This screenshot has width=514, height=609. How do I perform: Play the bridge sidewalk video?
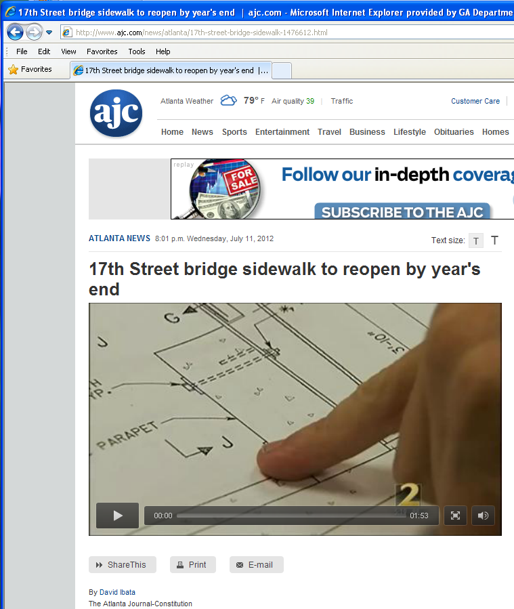pyautogui.click(x=118, y=516)
